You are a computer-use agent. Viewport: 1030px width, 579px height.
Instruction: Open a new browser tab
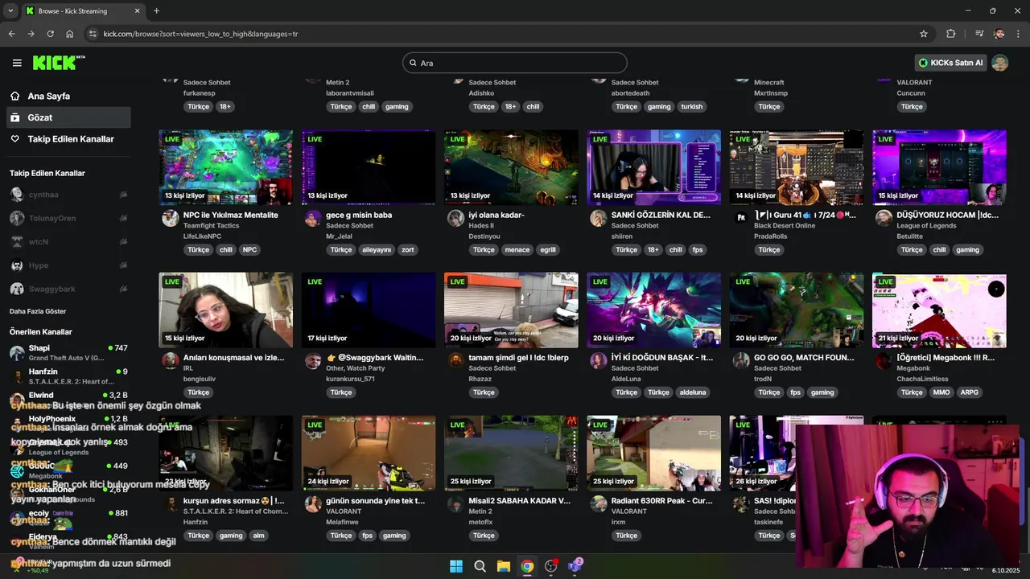(x=156, y=11)
